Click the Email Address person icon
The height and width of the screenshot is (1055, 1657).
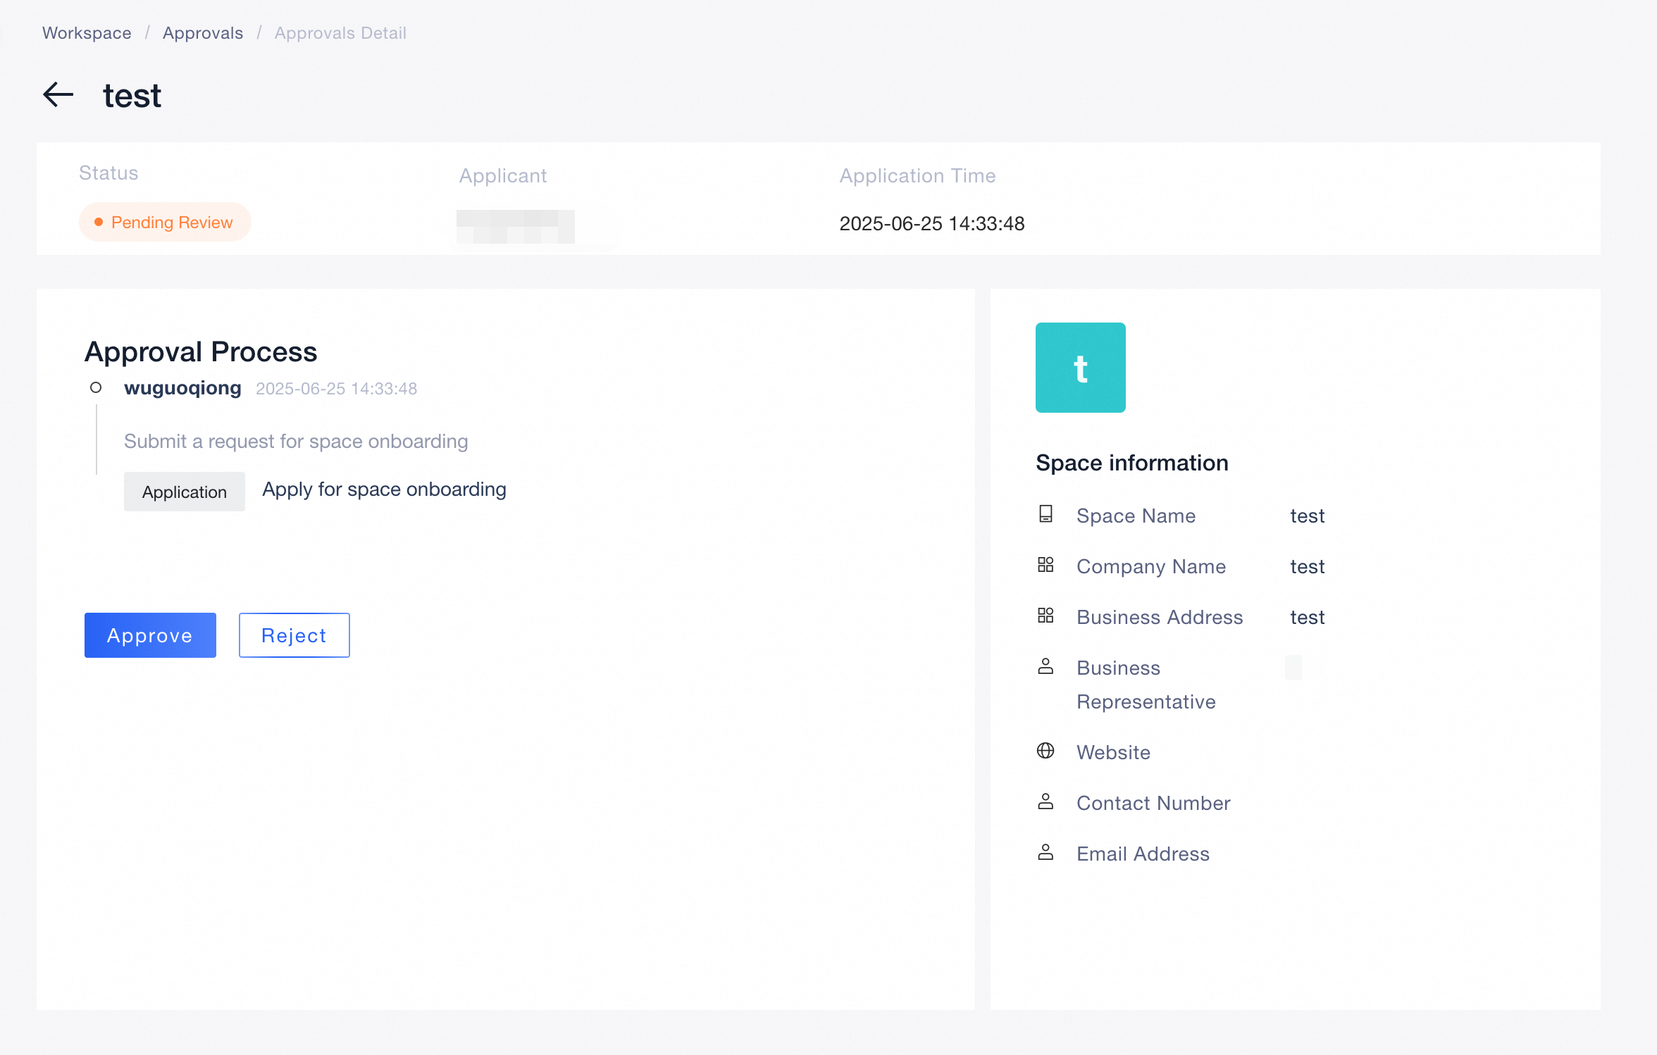point(1045,852)
